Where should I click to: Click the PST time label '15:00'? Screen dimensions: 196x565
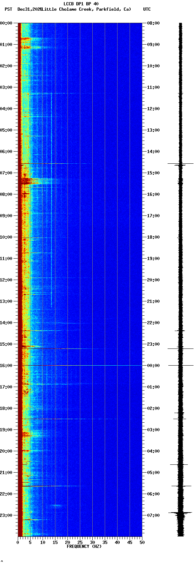[6, 344]
